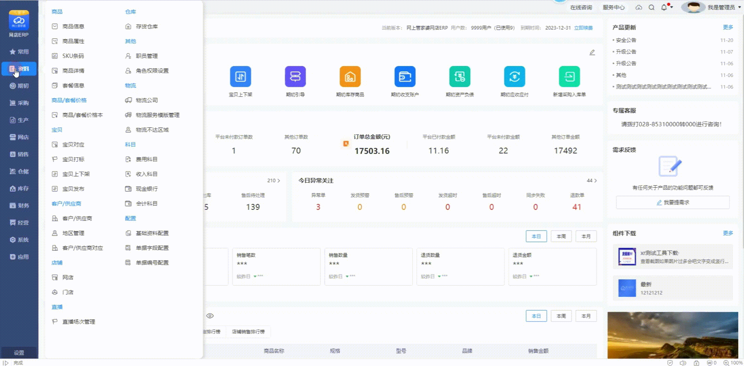Open the 期初引导 purple icon
Viewport: 744px width, 366px height.
[295, 77]
